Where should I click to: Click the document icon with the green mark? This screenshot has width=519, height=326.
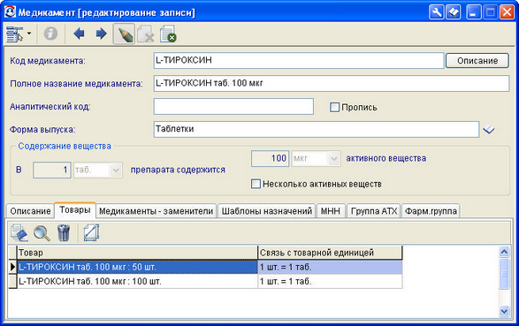coord(168,34)
